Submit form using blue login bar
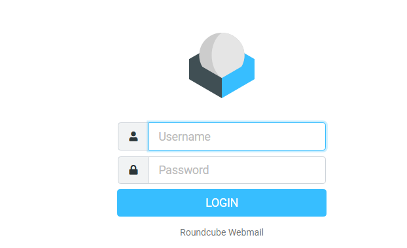The height and width of the screenshot is (248, 407). (x=222, y=203)
